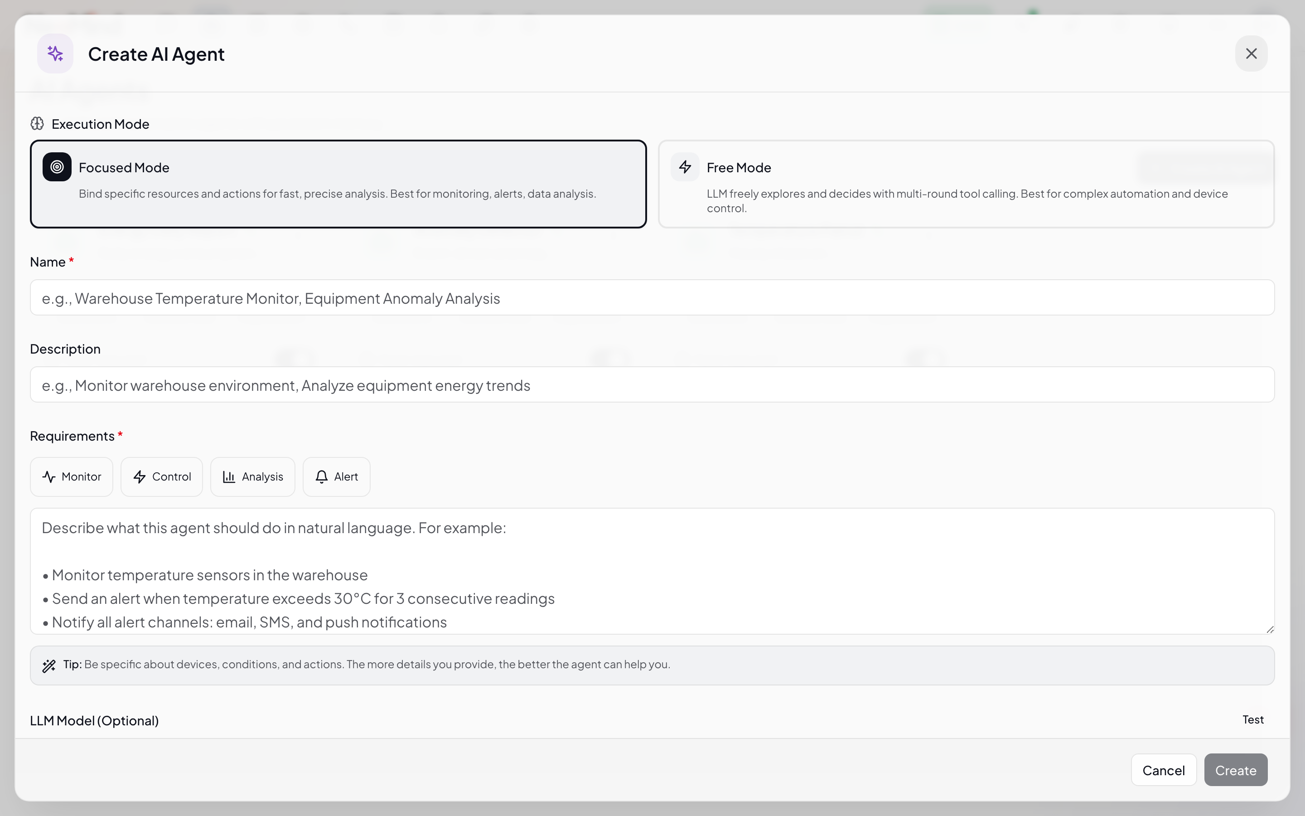
Task: Select the Focused Mode option card
Action: [x=338, y=184]
